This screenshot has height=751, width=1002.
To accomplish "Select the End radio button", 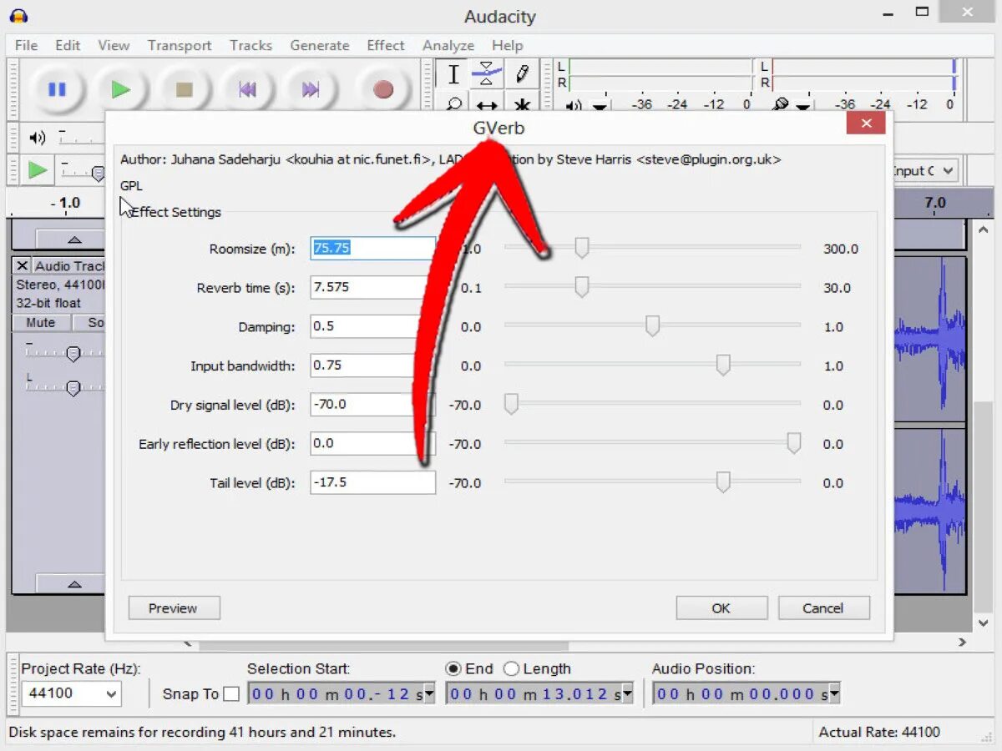I will tap(453, 668).
